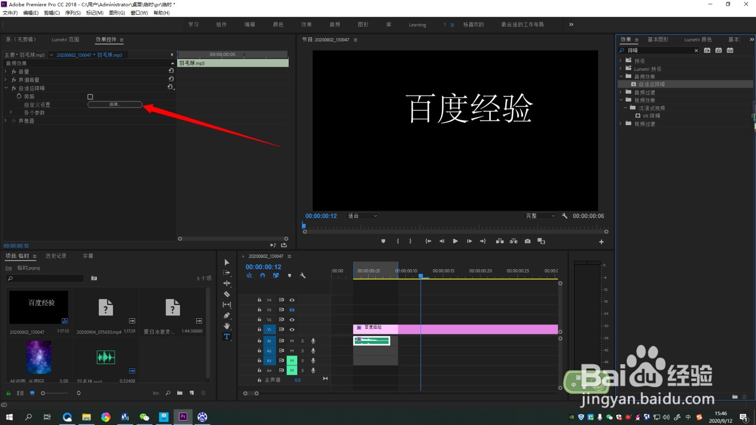Switch to Lumetri 范围 panel tab

coord(65,40)
